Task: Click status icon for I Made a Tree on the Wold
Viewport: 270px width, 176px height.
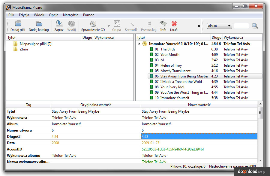Action: [151, 81]
